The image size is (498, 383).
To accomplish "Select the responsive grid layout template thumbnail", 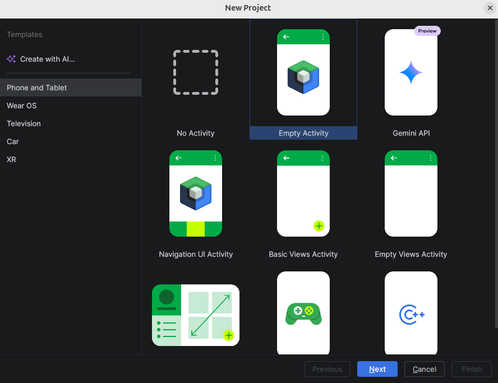I will point(196,315).
